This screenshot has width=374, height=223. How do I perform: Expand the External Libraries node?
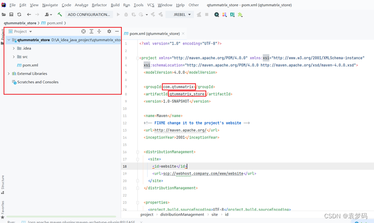pyautogui.click(x=9, y=74)
